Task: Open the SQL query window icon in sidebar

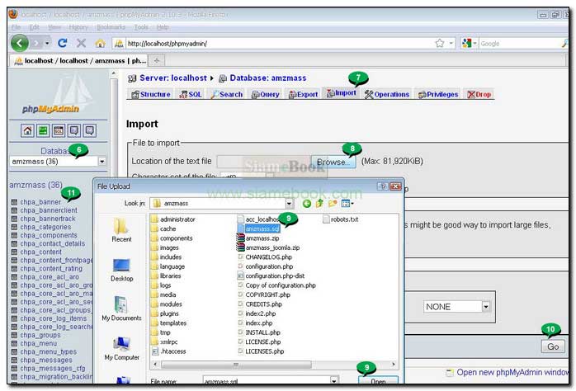Action: [x=59, y=130]
